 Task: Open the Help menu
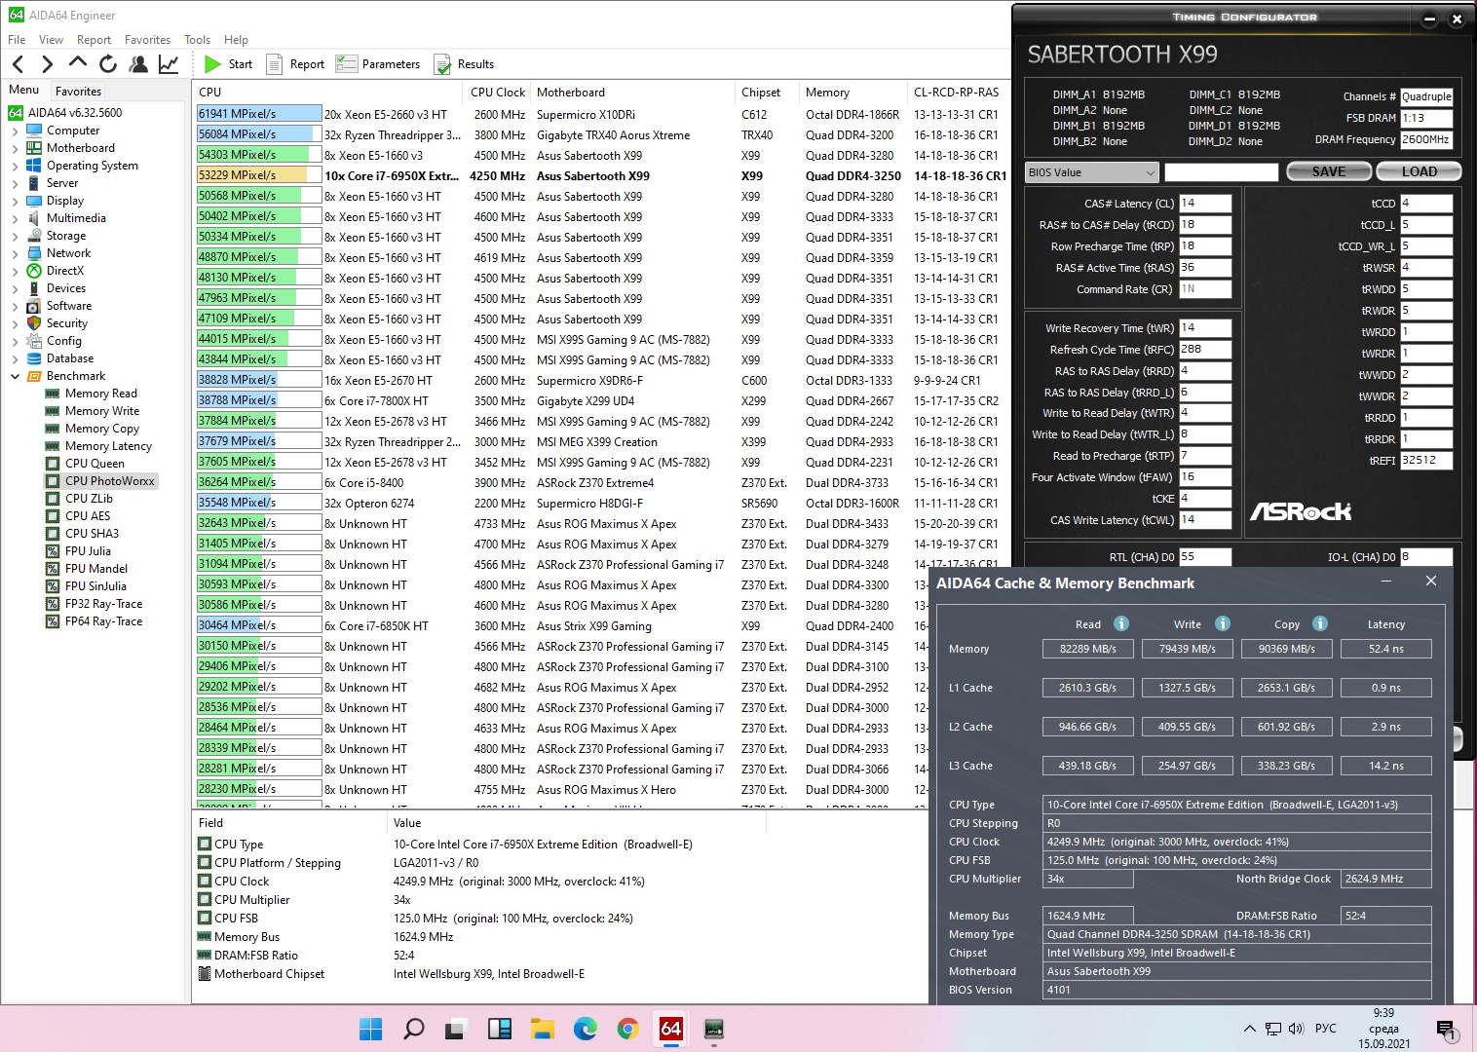click(x=236, y=40)
